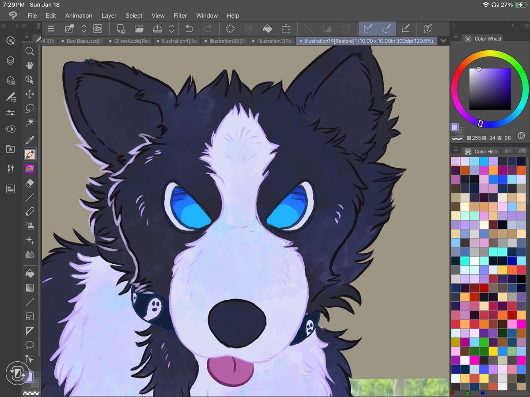
Task: Select the Move transform tool
Action: [x=30, y=94]
